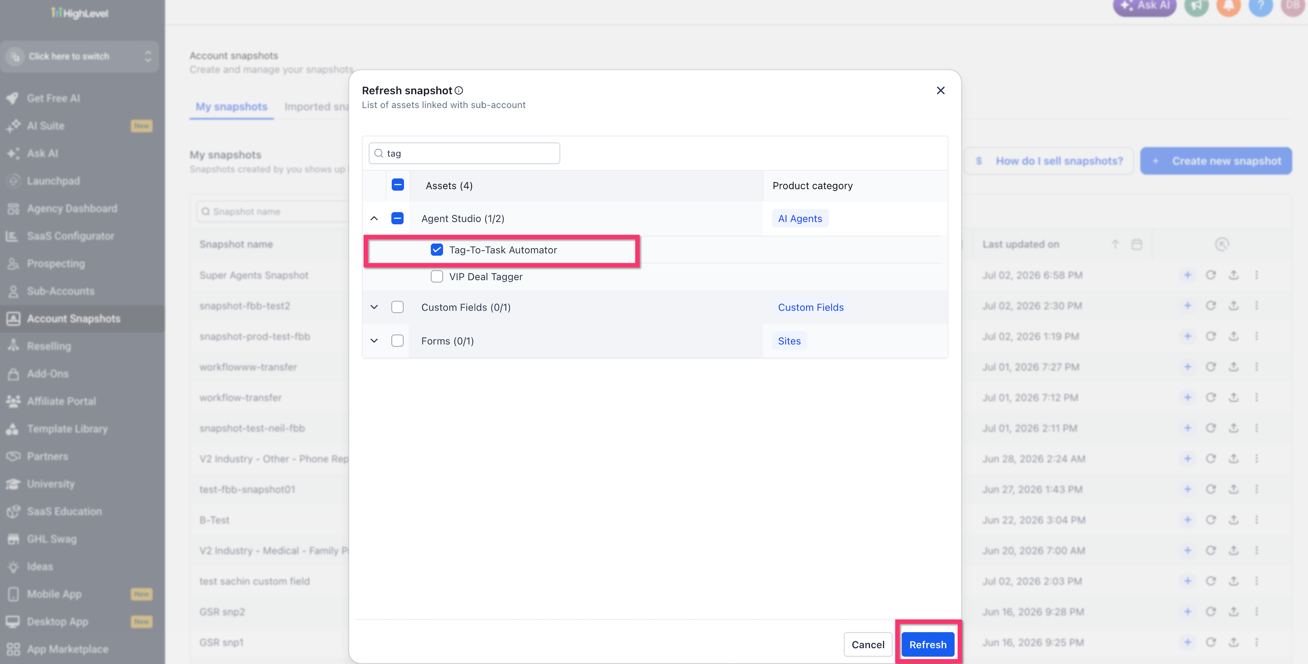Open the help question mark icon
1308x664 pixels.
point(1261,6)
